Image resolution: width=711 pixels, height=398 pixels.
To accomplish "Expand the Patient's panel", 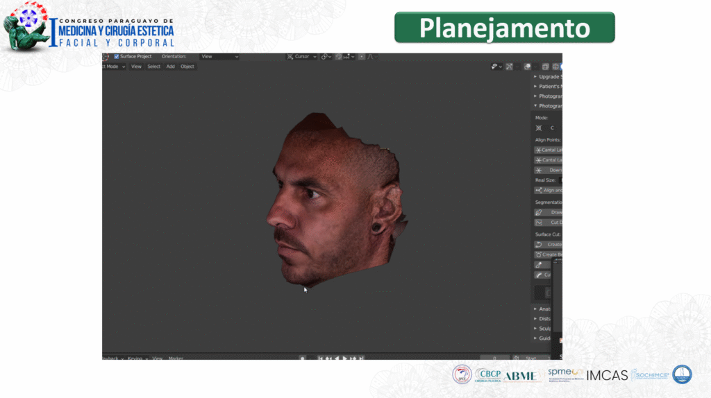I will coord(548,87).
